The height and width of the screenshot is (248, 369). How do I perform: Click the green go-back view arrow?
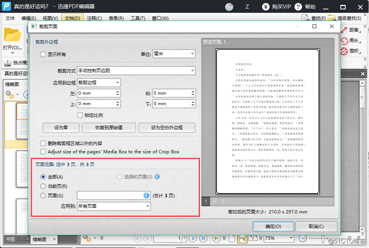pyautogui.click(x=216, y=238)
